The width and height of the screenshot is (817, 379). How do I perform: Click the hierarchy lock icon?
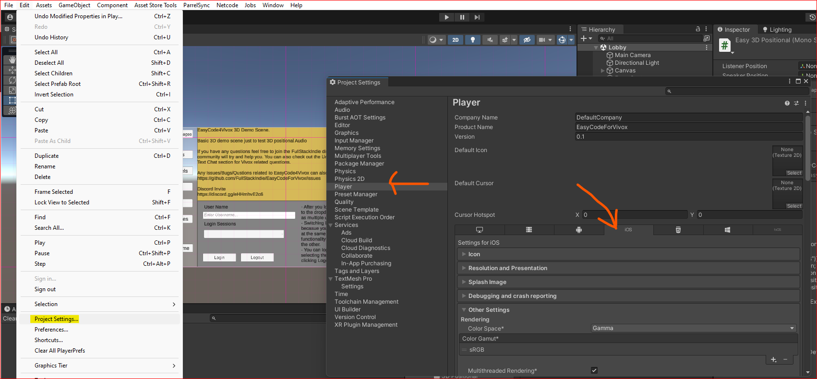tap(698, 29)
